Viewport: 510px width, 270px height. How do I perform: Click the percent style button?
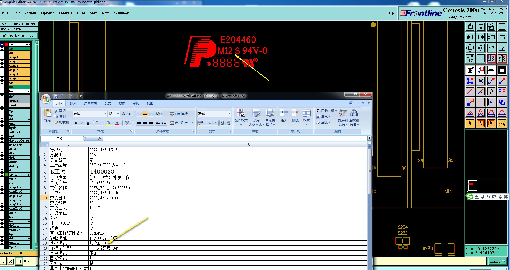tap(210, 123)
